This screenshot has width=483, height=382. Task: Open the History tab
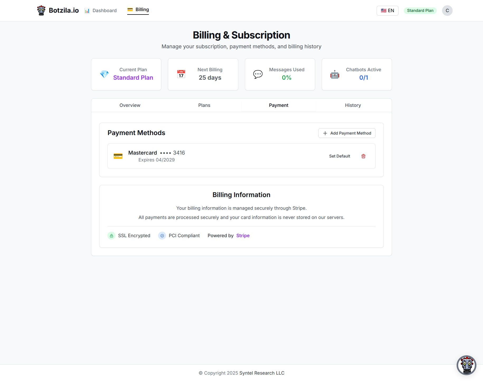point(353,105)
